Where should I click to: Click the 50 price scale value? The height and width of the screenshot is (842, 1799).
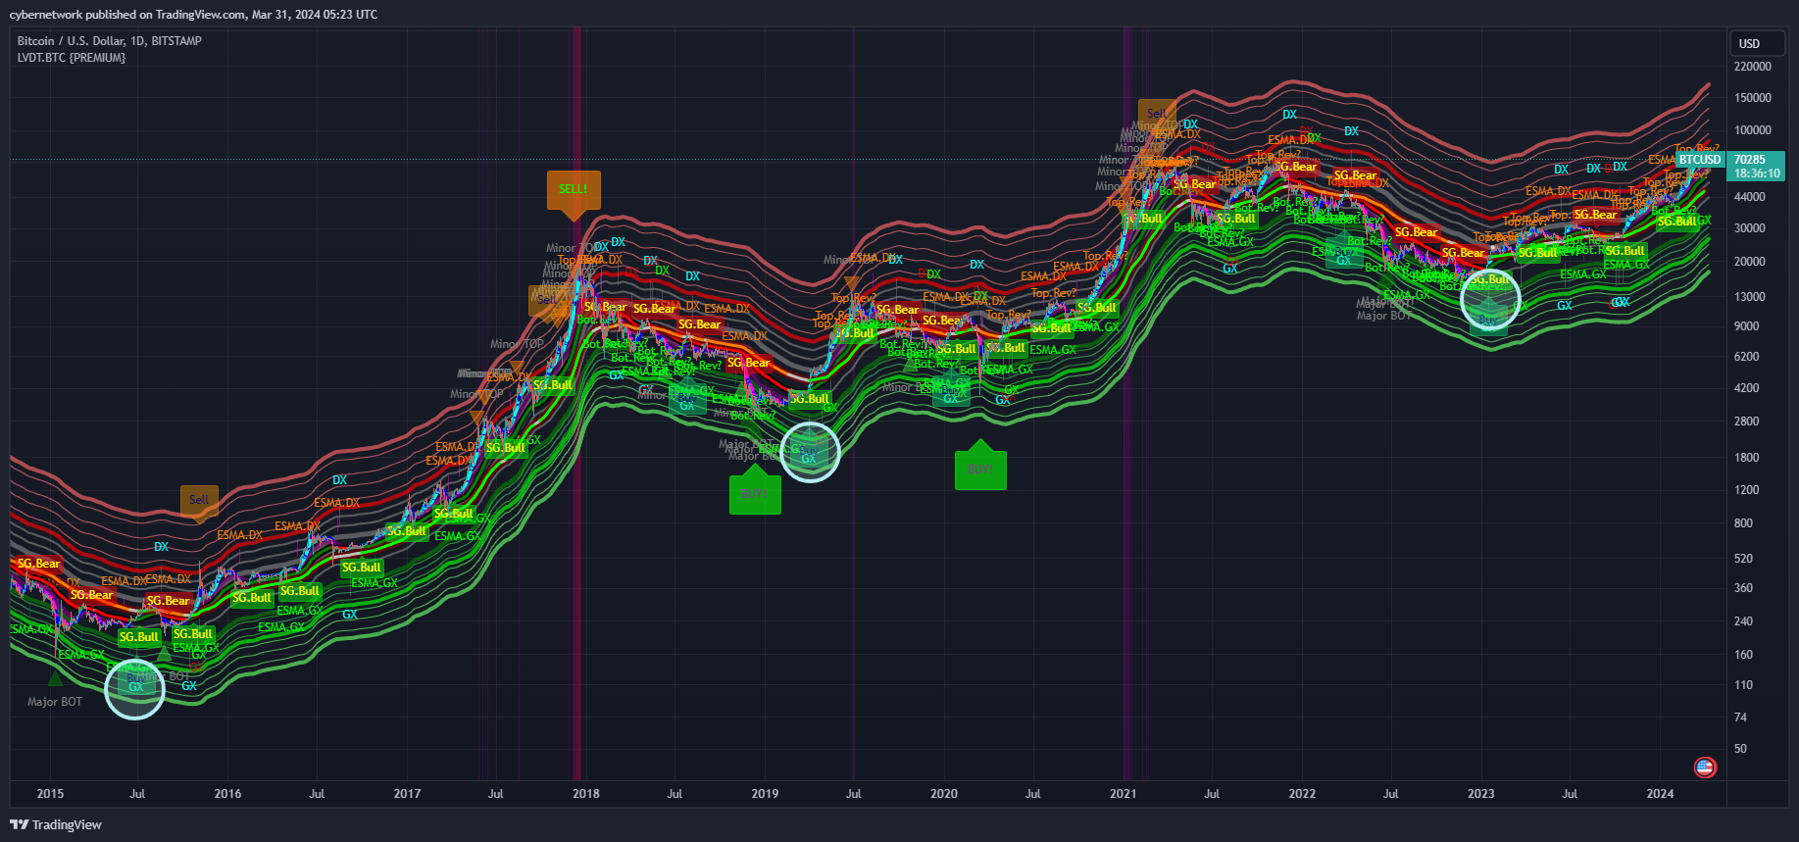[1740, 749]
